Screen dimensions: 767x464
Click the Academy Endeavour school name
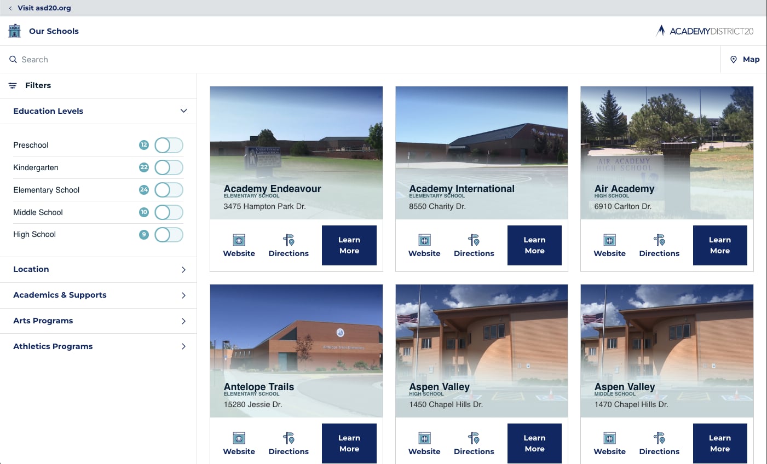pos(272,189)
